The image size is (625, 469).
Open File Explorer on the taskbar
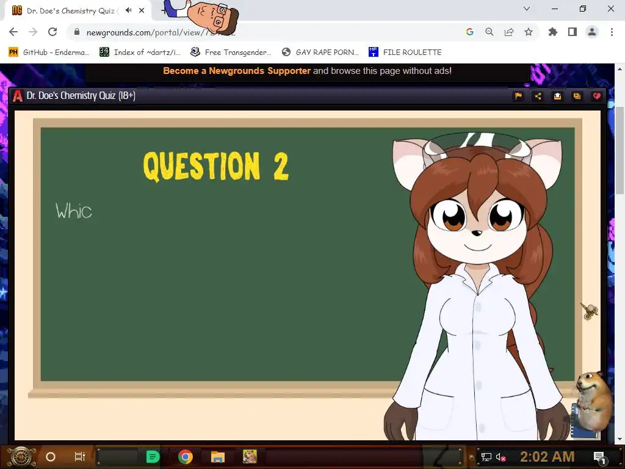tap(218, 457)
